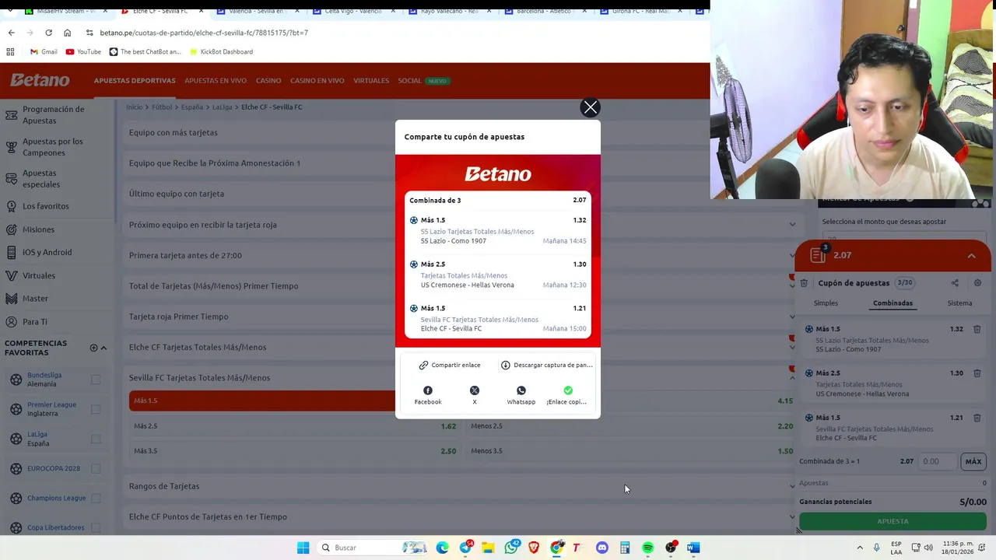Open WhatsApp from the taskbar
The width and height of the screenshot is (996, 560).
[511, 548]
